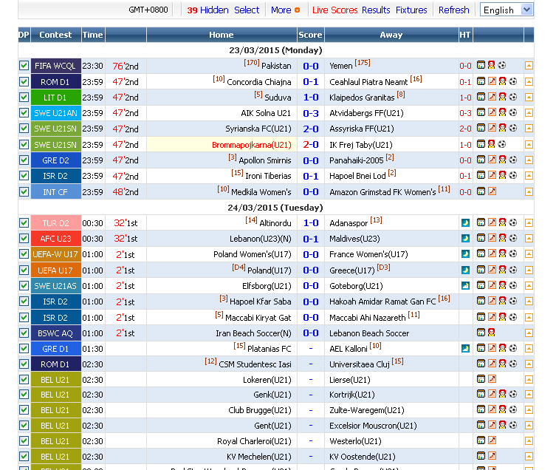Image resolution: width=556 pixels, height=470 pixels.
Task: Click orange up-arrow in IK Frej Taby(U21) row
Action: pyautogui.click(x=529, y=145)
